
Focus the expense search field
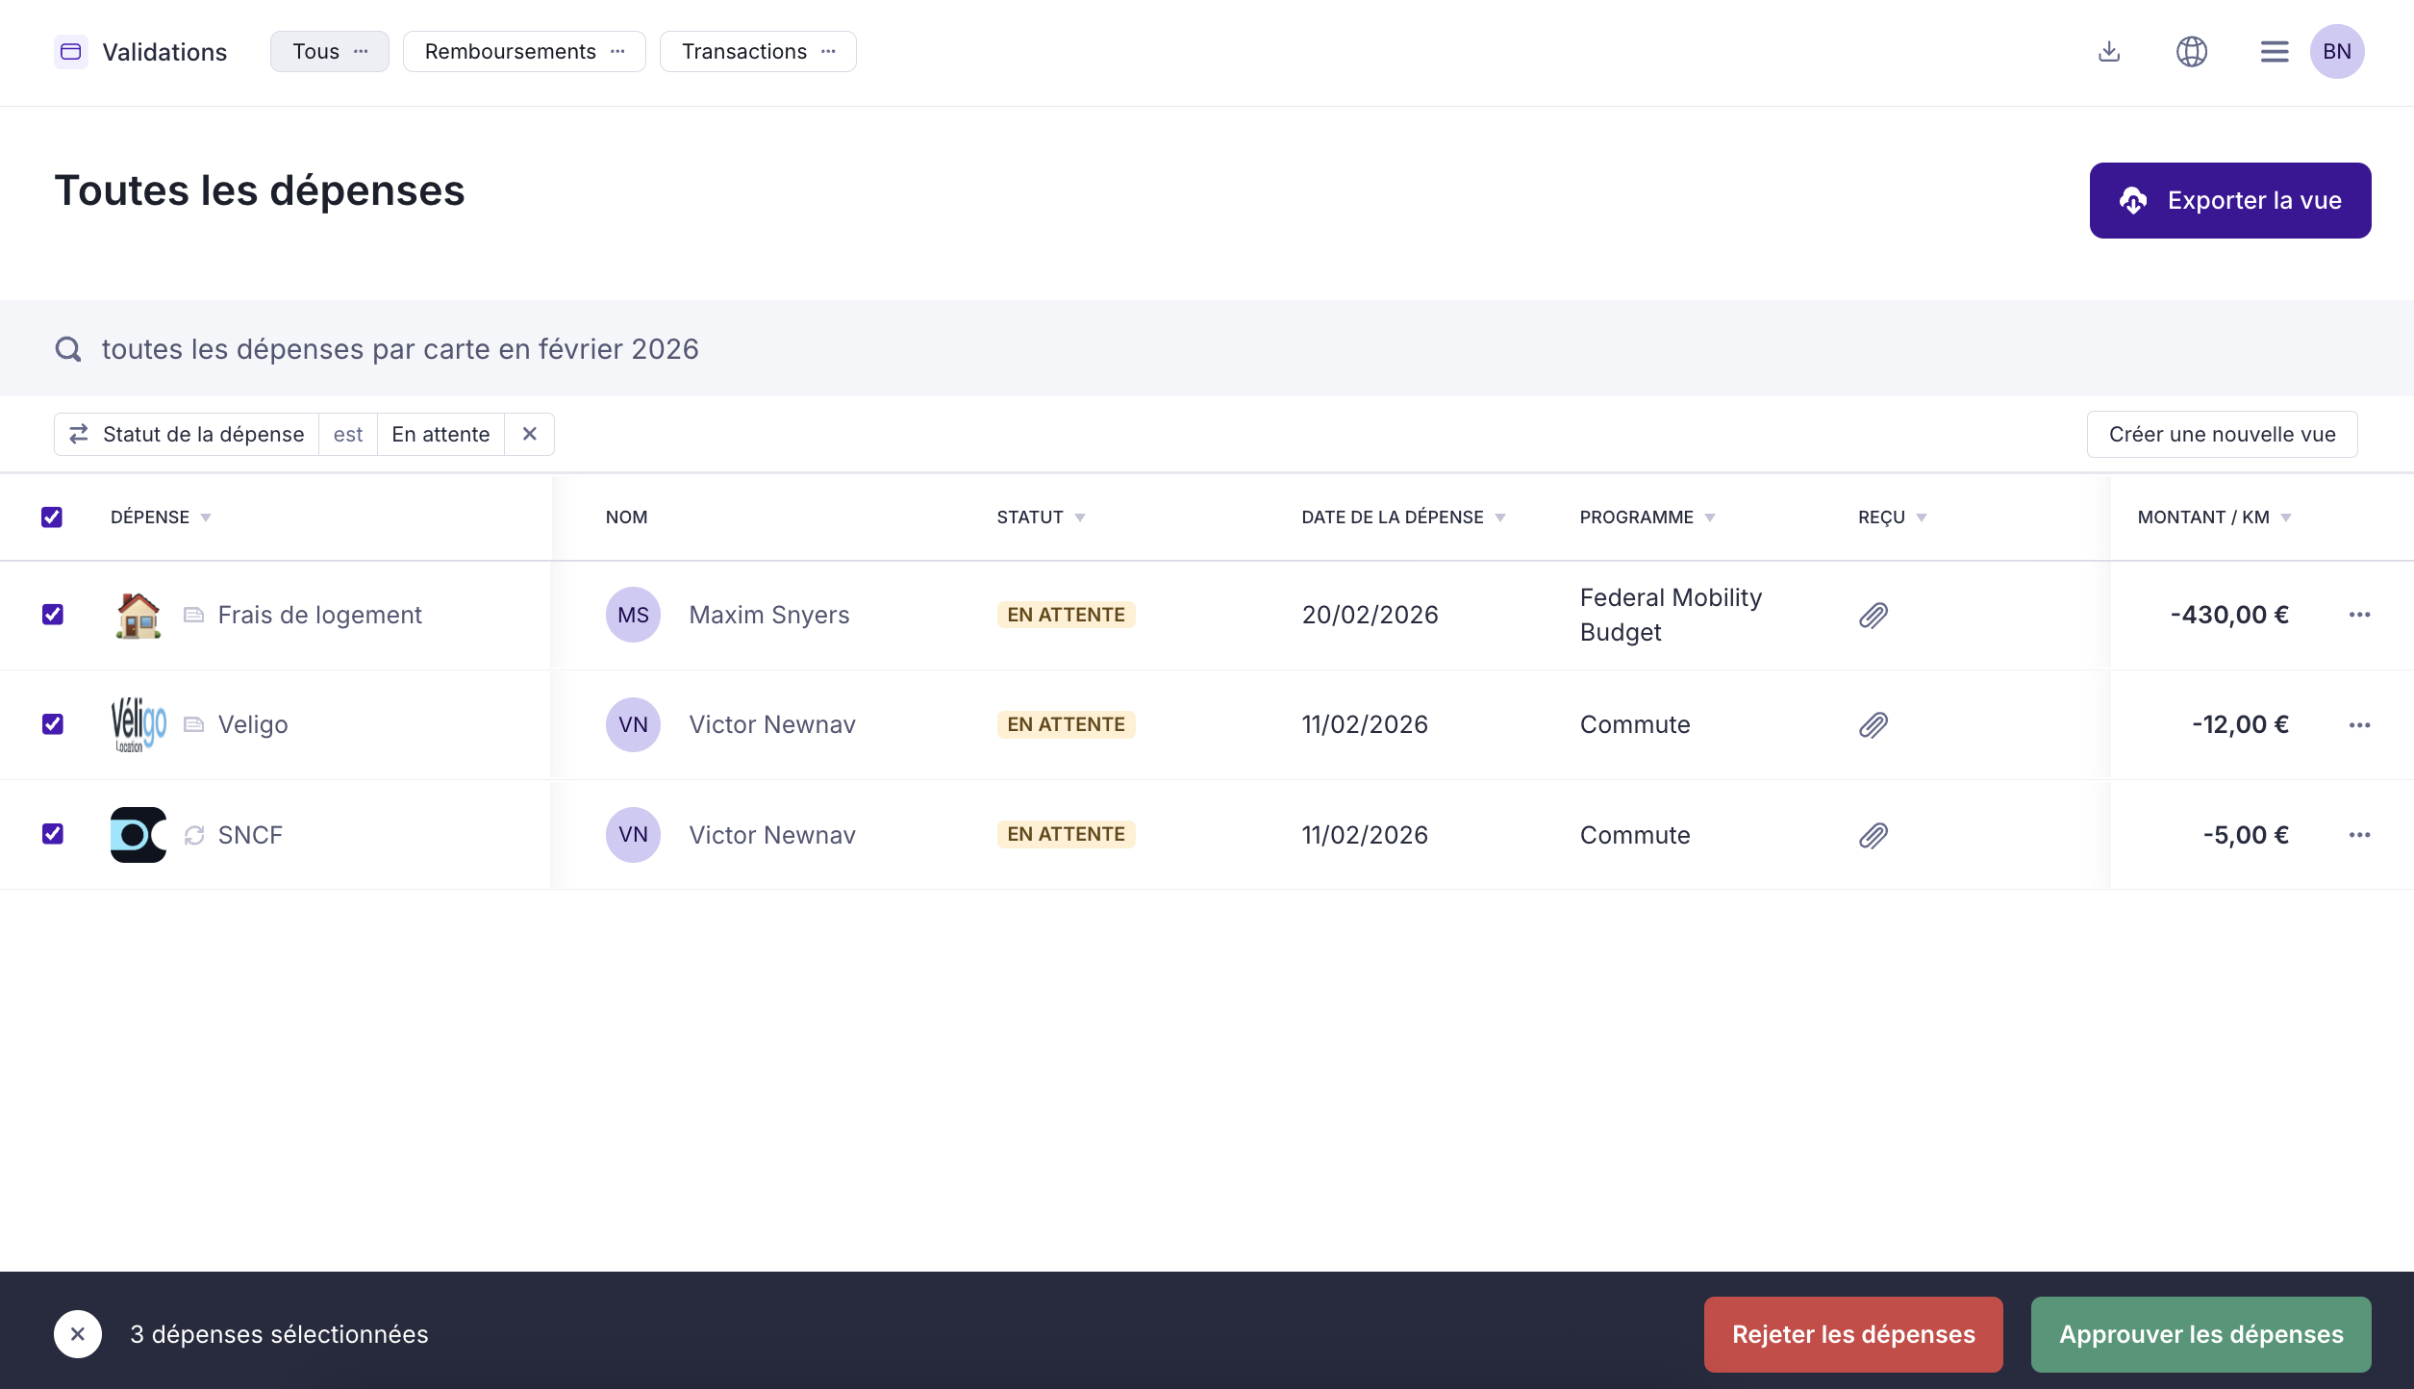(400, 348)
